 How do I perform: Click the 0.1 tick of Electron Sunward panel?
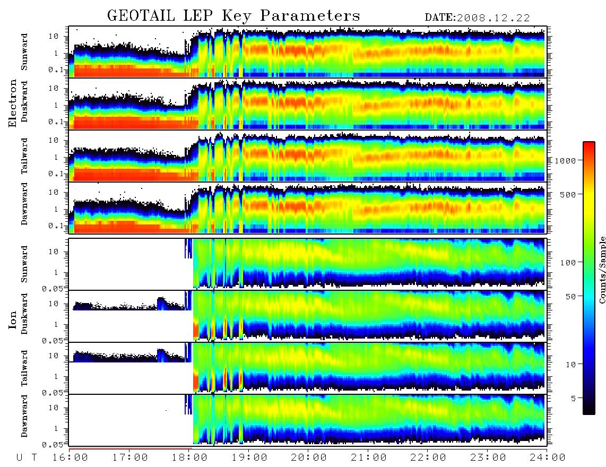pyautogui.click(x=56, y=70)
